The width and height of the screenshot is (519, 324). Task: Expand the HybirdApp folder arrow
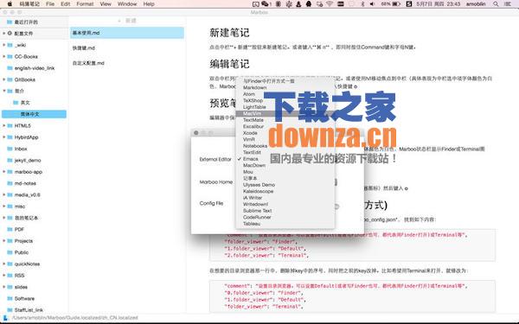[4, 137]
